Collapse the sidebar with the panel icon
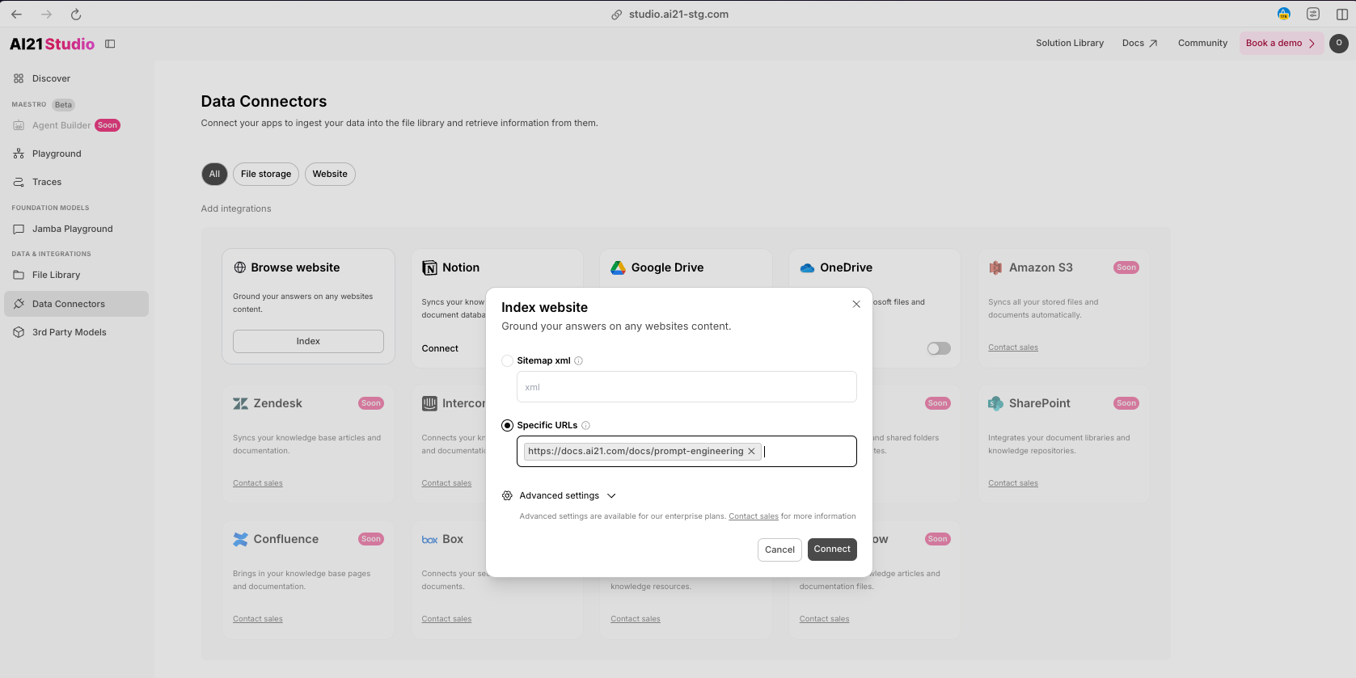The width and height of the screenshot is (1356, 678). tap(110, 44)
